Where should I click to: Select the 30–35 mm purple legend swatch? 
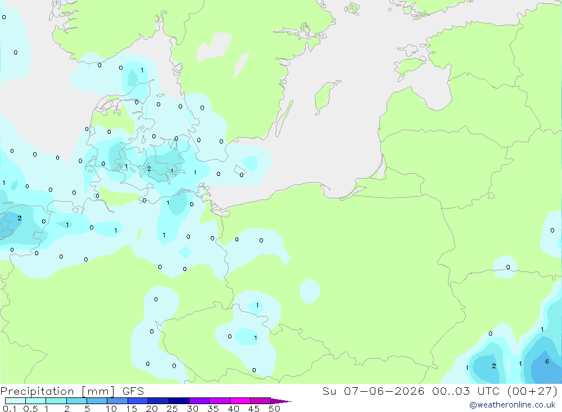(200, 401)
